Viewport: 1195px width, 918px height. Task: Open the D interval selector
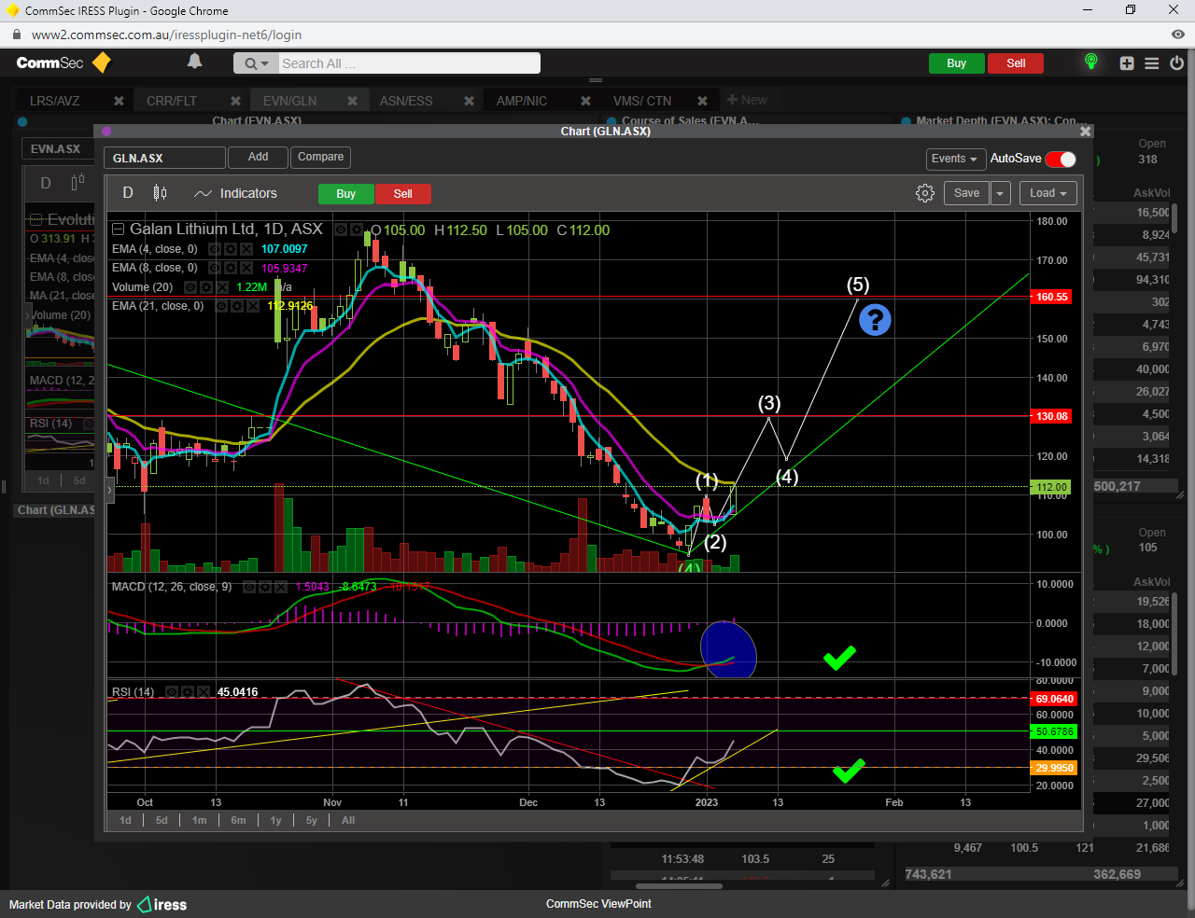128,193
